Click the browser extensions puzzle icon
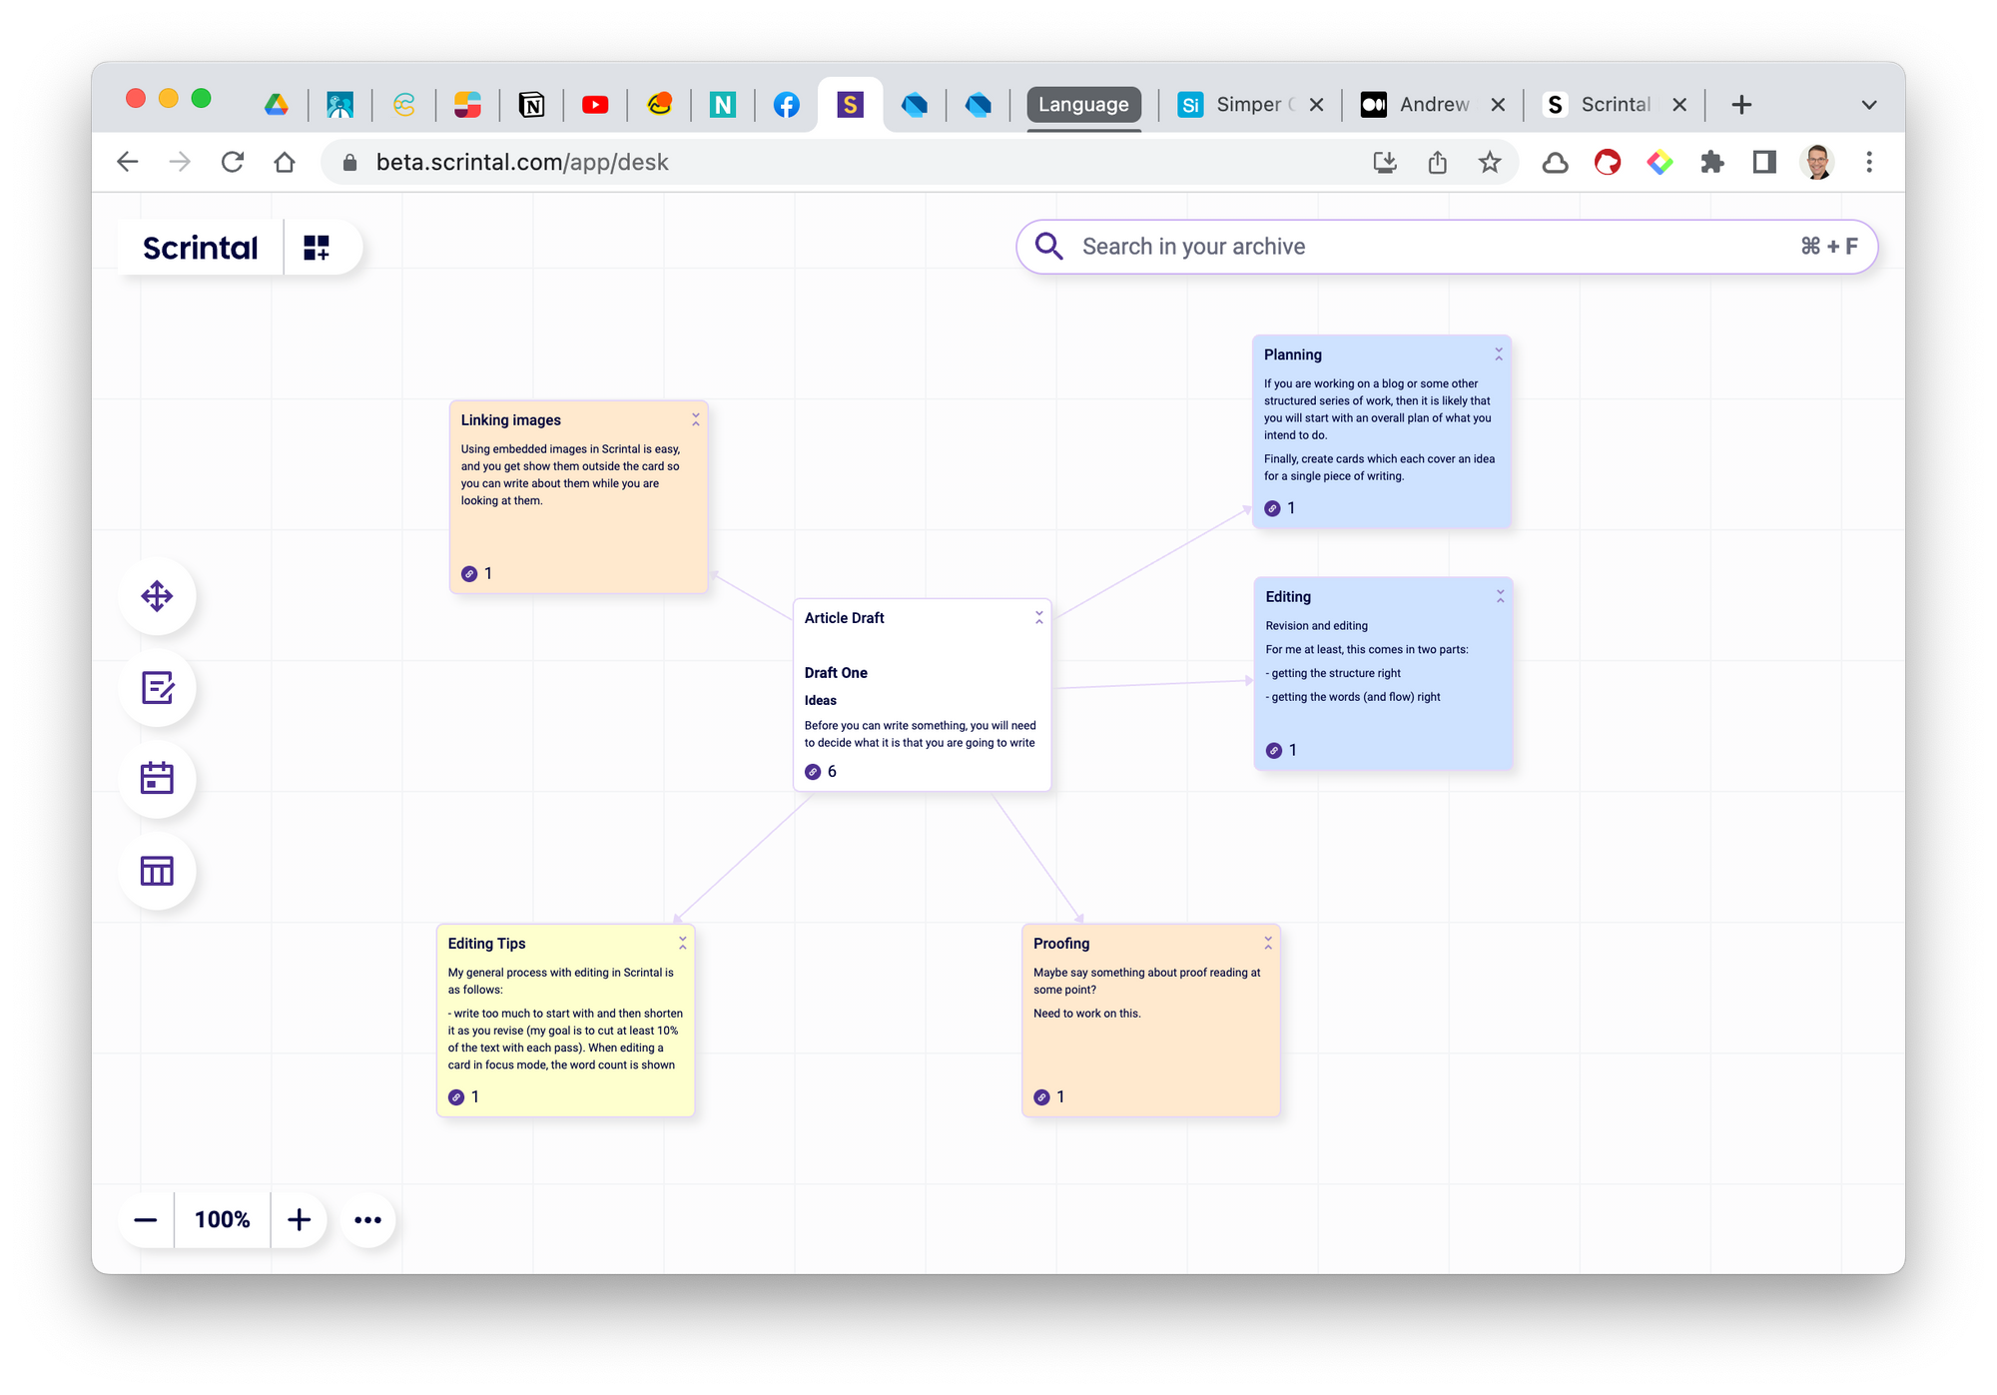Screen dimensions: 1997x1395 pyautogui.click(x=1711, y=163)
